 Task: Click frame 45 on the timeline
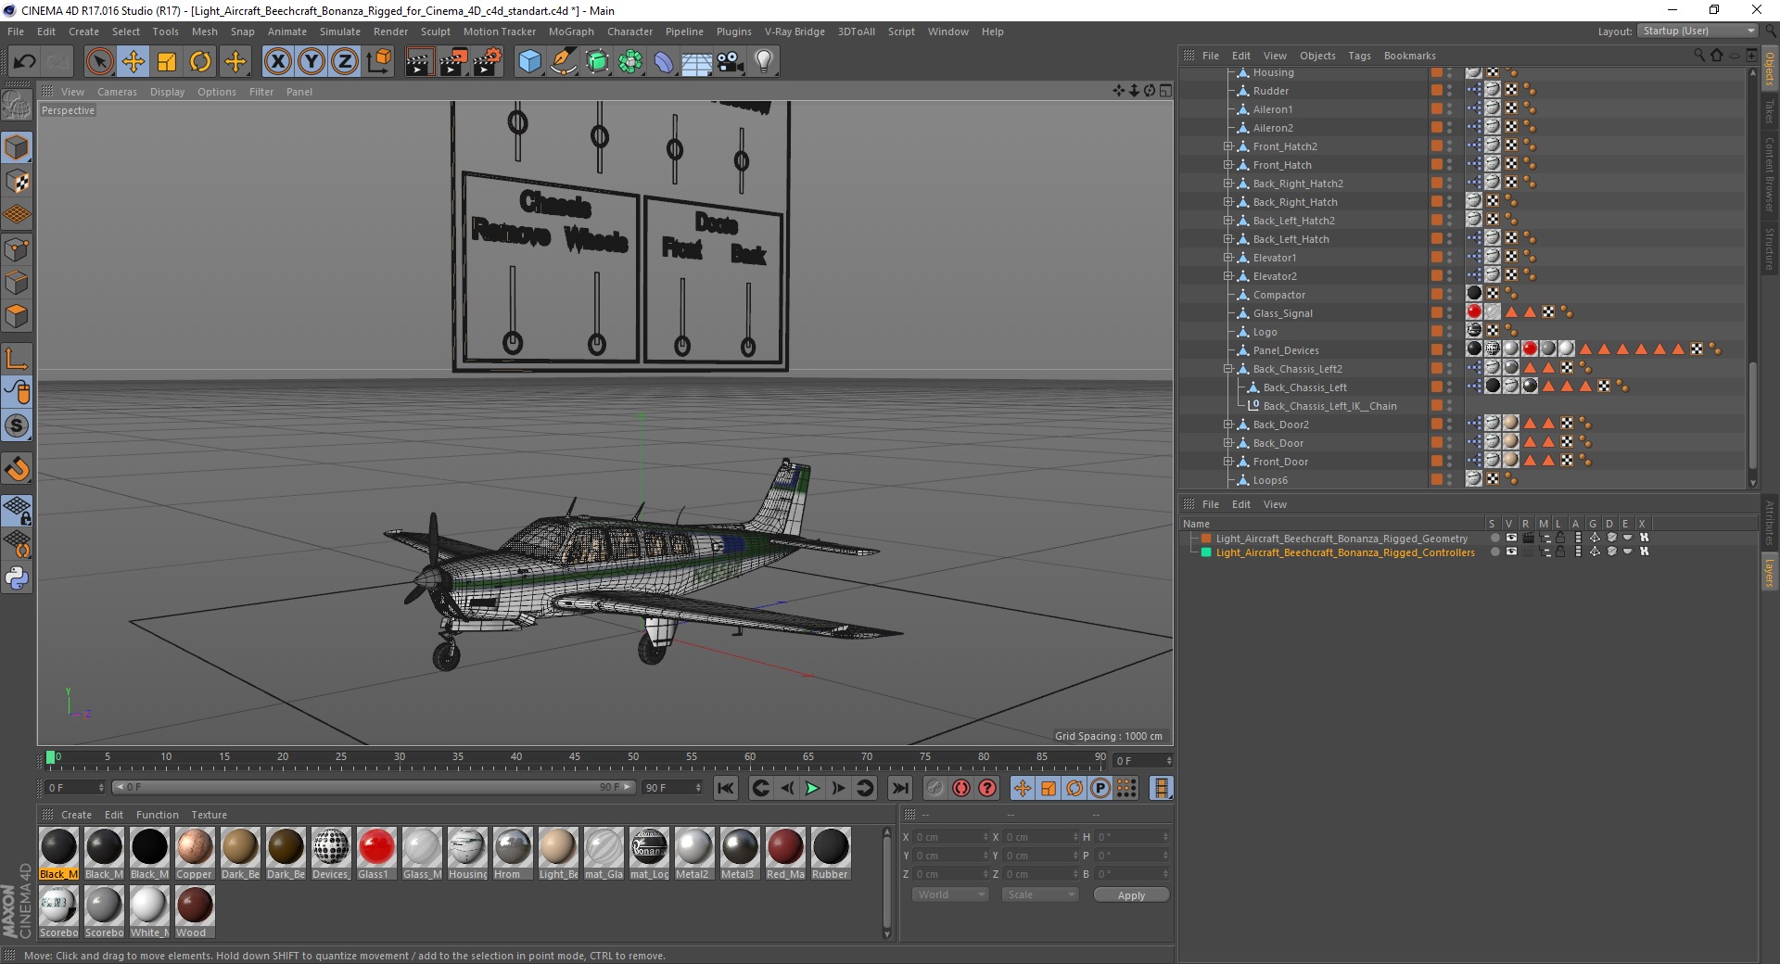(574, 758)
